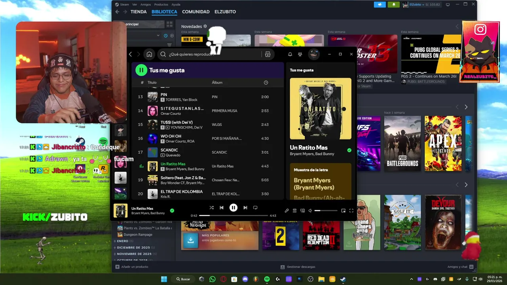
Task: Open Novedades settings gear in Steam
Action: tap(205, 26)
